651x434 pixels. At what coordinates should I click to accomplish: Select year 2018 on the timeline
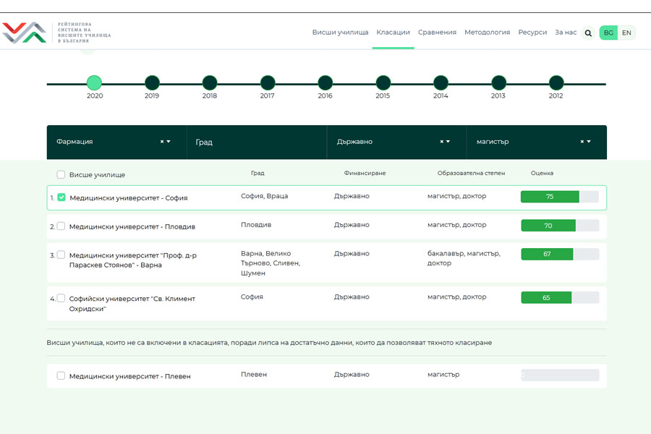point(210,83)
